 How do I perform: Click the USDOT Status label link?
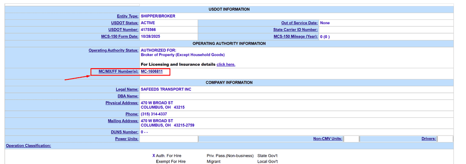pyautogui.click(x=125, y=23)
